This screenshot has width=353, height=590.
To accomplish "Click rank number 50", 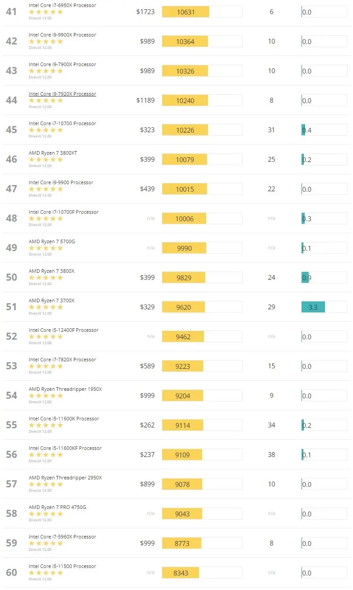I will click(x=11, y=278).
